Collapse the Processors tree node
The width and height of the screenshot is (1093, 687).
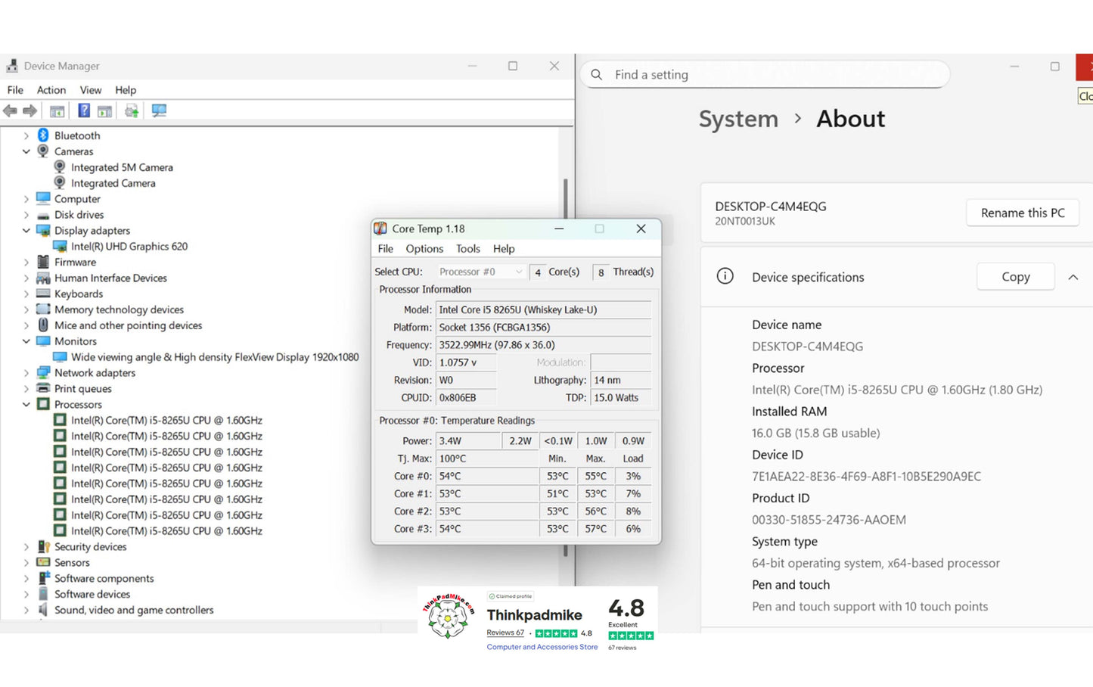coord(26,405)
